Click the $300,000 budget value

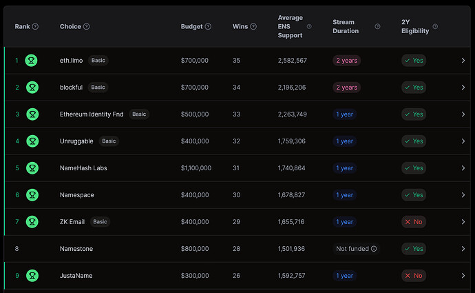coord(195,276)
